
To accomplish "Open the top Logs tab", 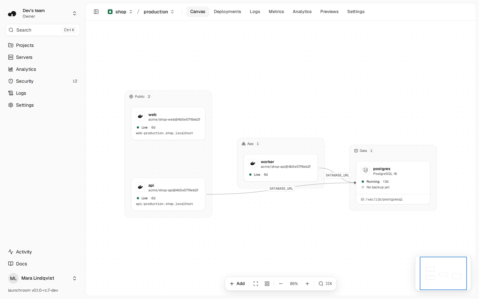I will click(x=255, y=12).
